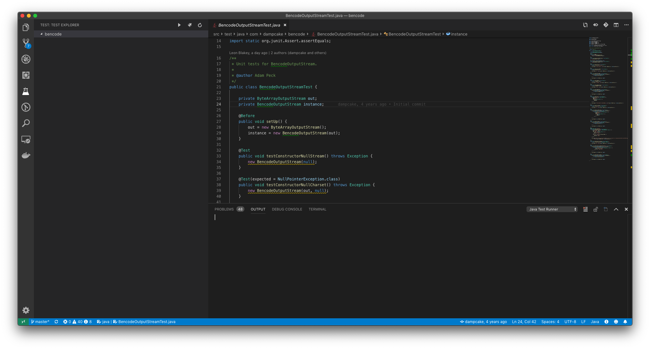Click the com breadcrumb segment
650x349 pixels.
click(x=254, y=34)
